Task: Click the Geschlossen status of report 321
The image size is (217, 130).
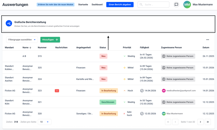Action: (x=108, y=102)
